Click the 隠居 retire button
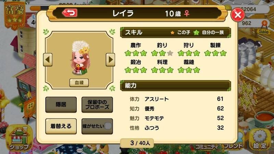Image resolution: width=274 pixels, height=154 pixels. pos(61,104)
